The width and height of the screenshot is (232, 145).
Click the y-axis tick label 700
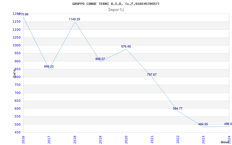[x=18, y=93]
